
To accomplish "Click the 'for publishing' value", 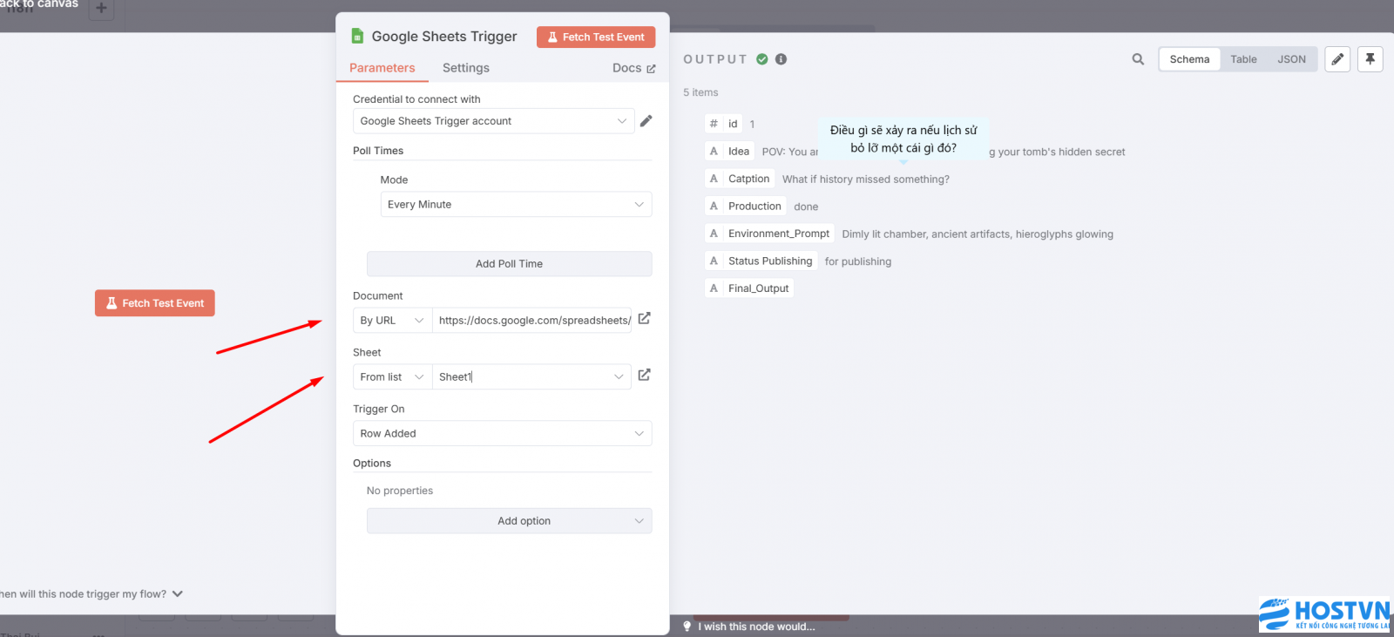I will click(x=858, y=261).
